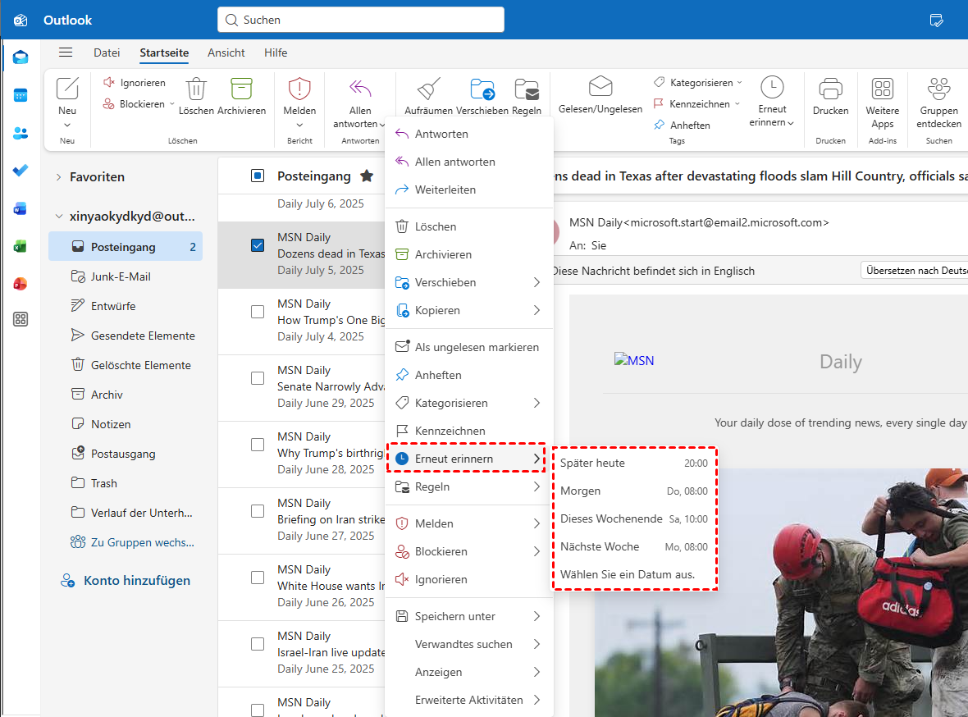Click the Drucken printer icon
Viewport: 968px width, 717px height.
(830, 90)
